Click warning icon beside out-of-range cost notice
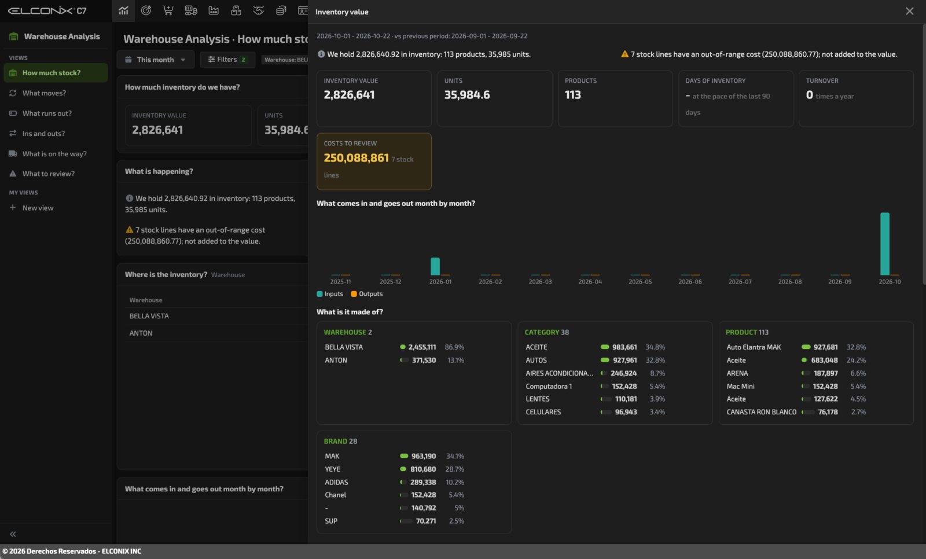Image resolution: width=926 pixels, height=559 pixels. pyautogui.click(x=624, y=54)
